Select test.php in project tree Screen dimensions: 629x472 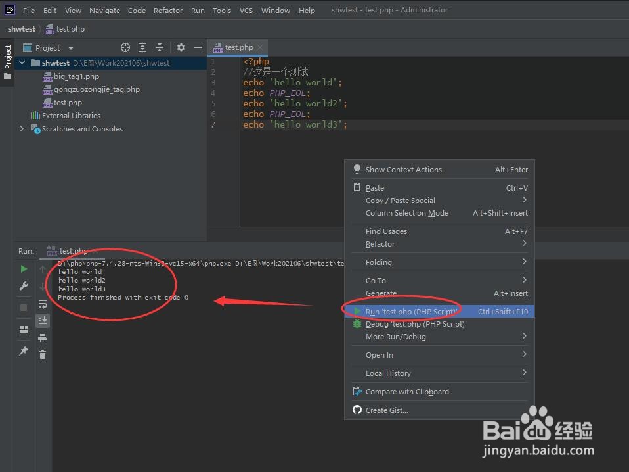(62, 103)
